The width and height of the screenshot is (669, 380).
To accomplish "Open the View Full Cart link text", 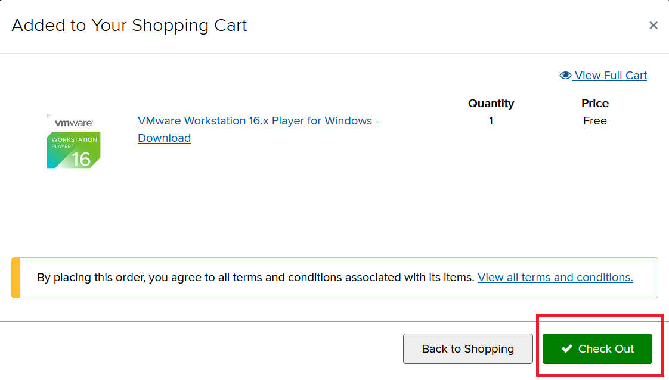I will tap(611, 76).
